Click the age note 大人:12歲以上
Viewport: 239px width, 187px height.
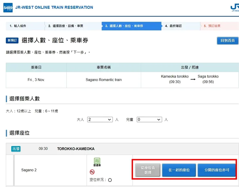(18, 111)
